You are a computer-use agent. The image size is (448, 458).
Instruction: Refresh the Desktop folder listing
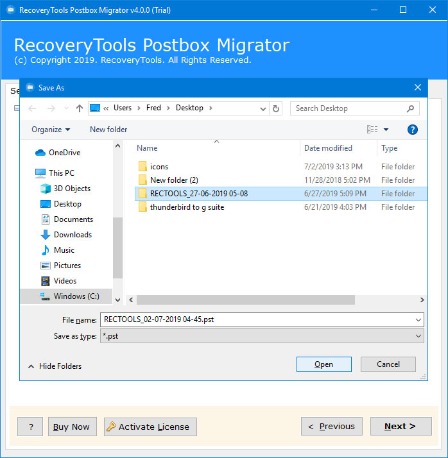pyautogui.click(x=275, y=108)
